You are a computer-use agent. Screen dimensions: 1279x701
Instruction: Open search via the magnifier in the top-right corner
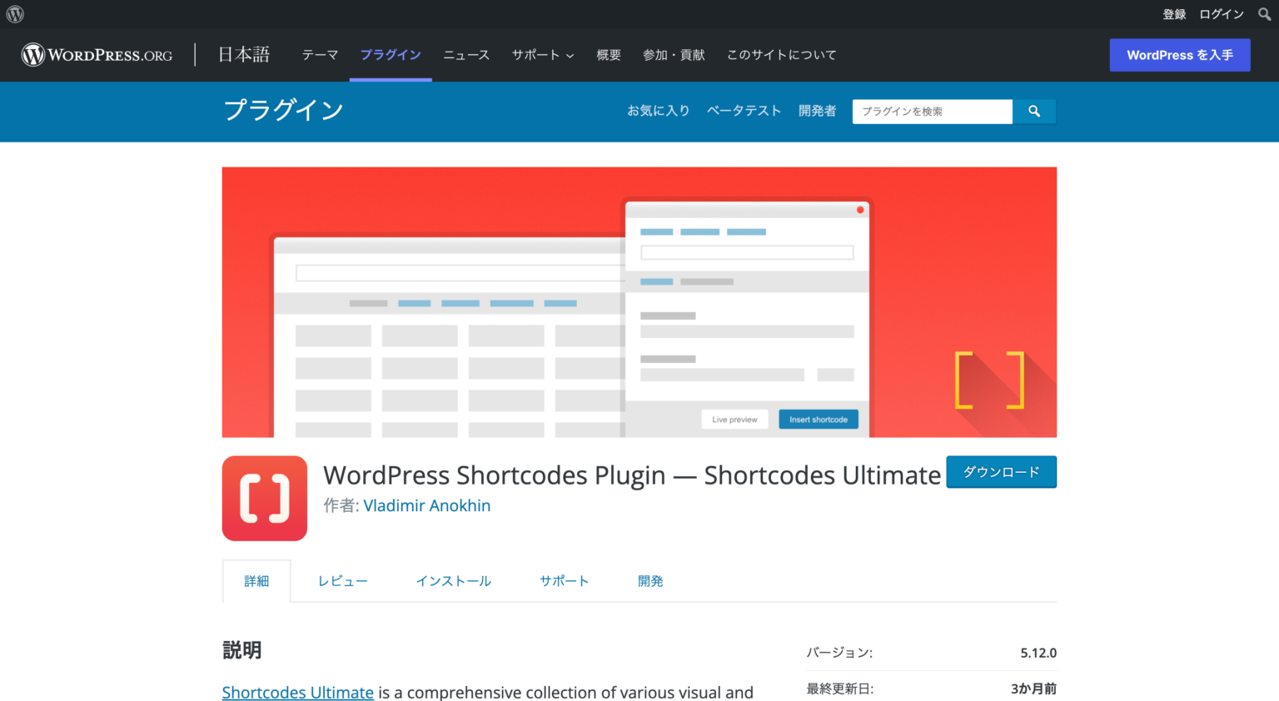click(1264, 13)
